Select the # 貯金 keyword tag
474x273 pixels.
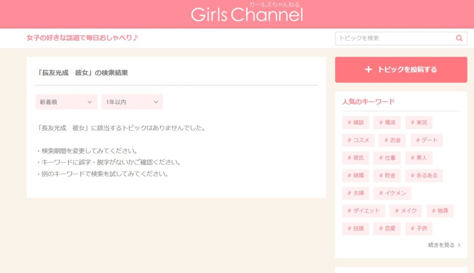tap(387, 176)
